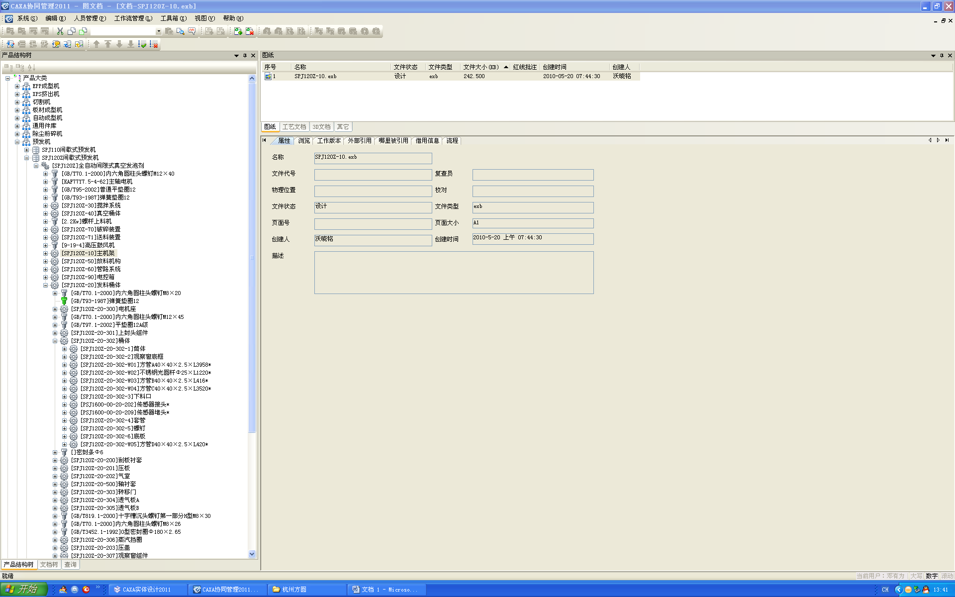
Task: Open the 人员管理 menu
Action: click(90, 18)
